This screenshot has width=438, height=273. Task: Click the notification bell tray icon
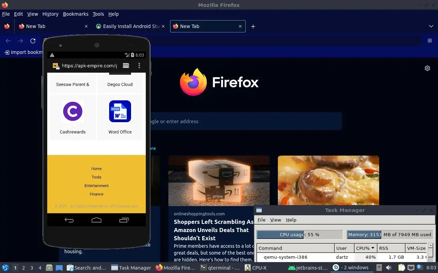point(419,267)
